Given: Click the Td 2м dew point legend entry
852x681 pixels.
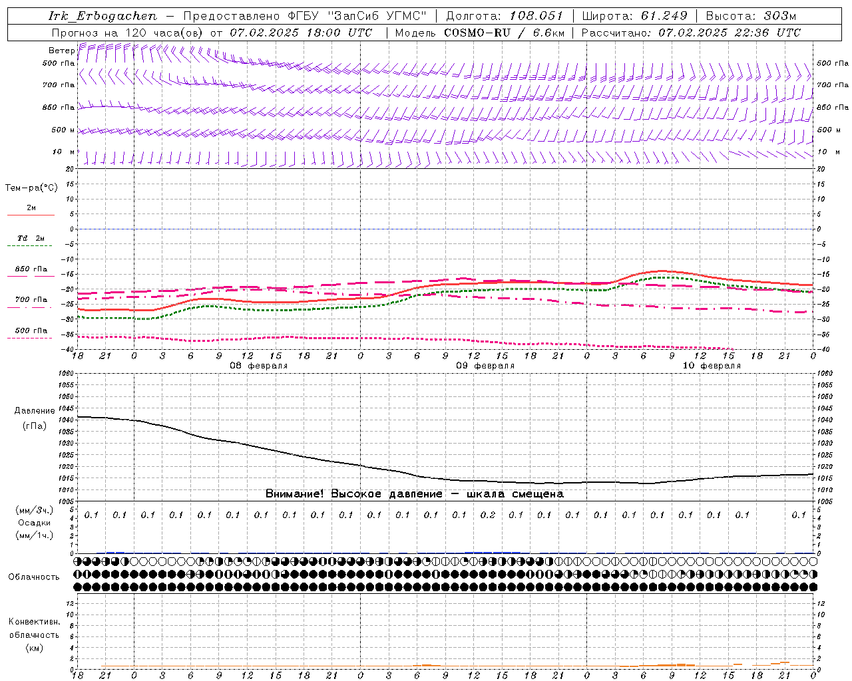Looking at the screenshot, I should [31, 238].
